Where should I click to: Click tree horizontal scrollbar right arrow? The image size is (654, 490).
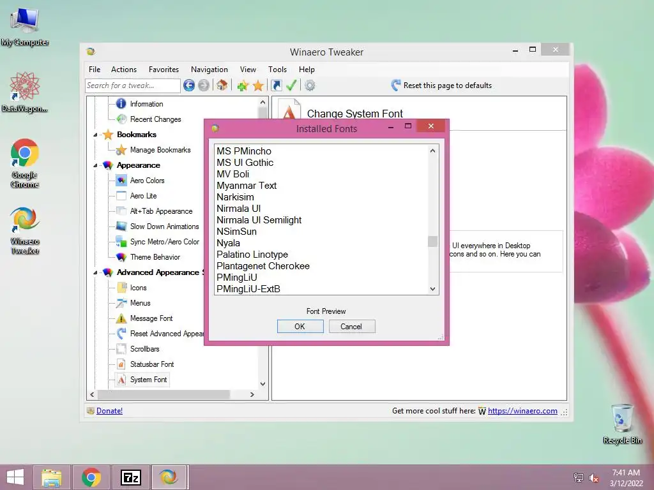(252, 394)
